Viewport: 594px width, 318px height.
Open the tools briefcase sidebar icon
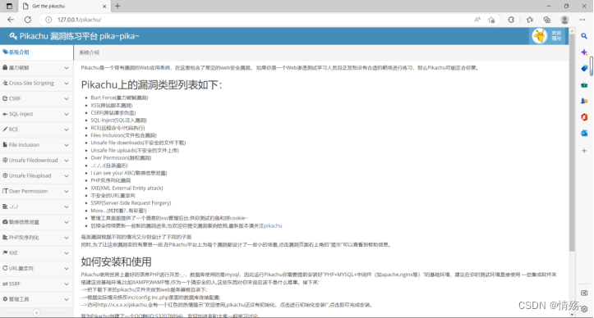584,84
